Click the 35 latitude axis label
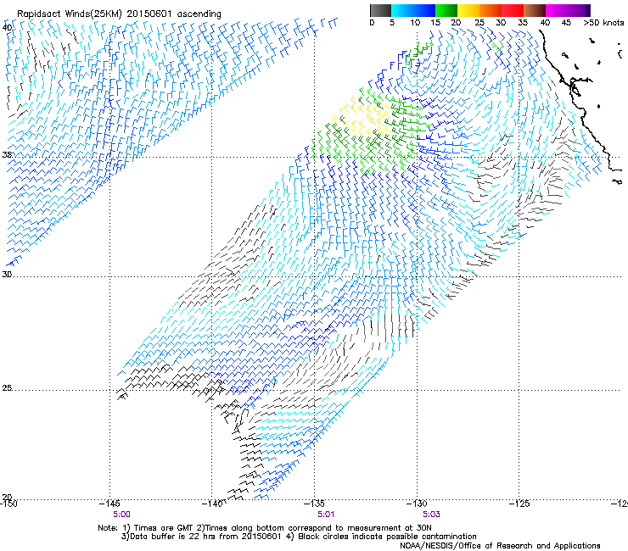The image size is (628, 551). (x=7, y=154)
